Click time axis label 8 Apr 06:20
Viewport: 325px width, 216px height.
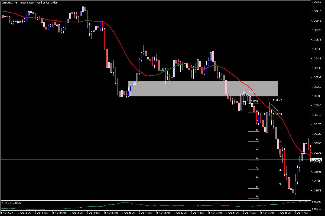24,213
